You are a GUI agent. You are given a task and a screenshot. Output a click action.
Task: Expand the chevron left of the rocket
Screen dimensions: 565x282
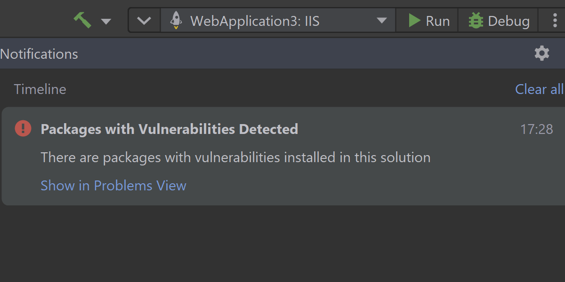[x=144, y=21]
